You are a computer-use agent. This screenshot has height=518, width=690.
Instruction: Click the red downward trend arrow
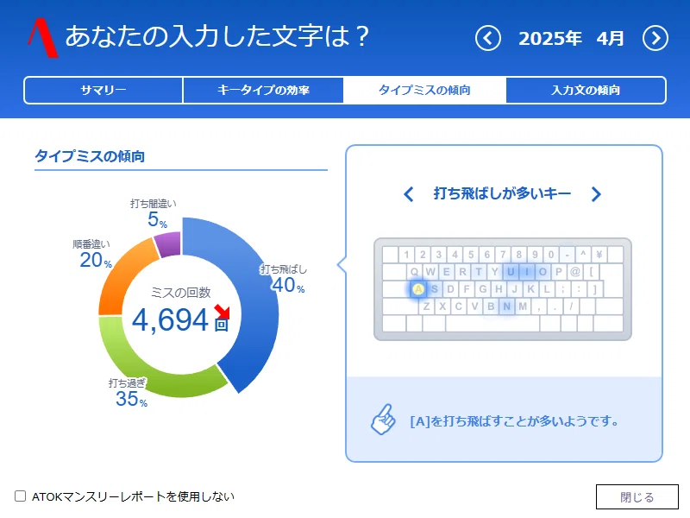(x=223, y=312)
